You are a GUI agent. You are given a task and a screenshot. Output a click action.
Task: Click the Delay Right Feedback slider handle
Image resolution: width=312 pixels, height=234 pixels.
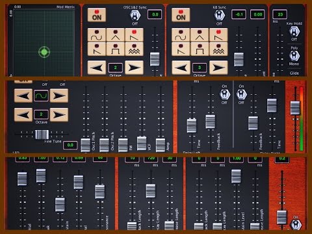tap(253, 123)
